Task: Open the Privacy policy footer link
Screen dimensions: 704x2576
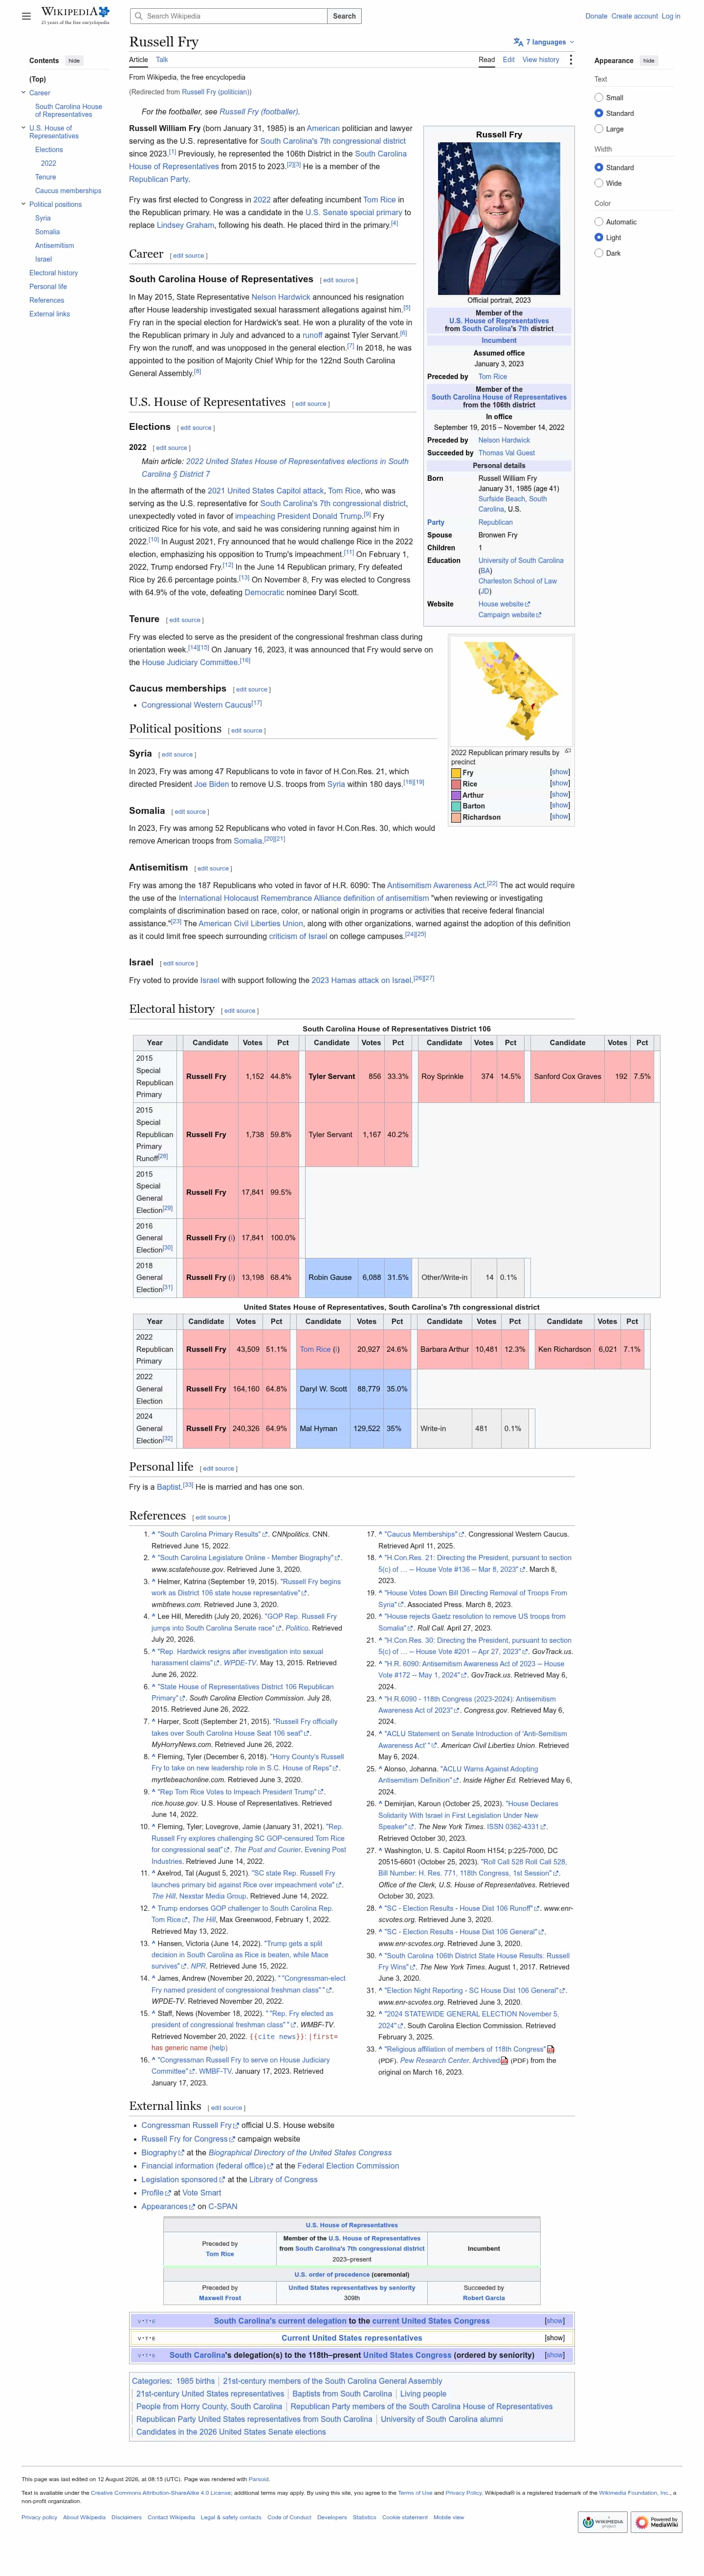Action: tap(39, 2517)
